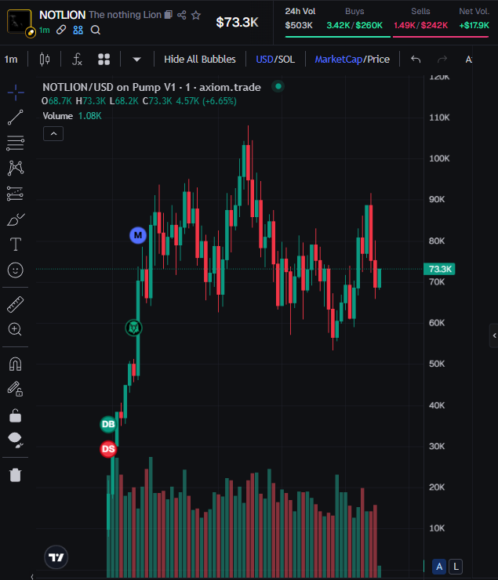This screenshot has height=580, width=498.
Task: Select the trend line drawing tool
Action: 16,118
